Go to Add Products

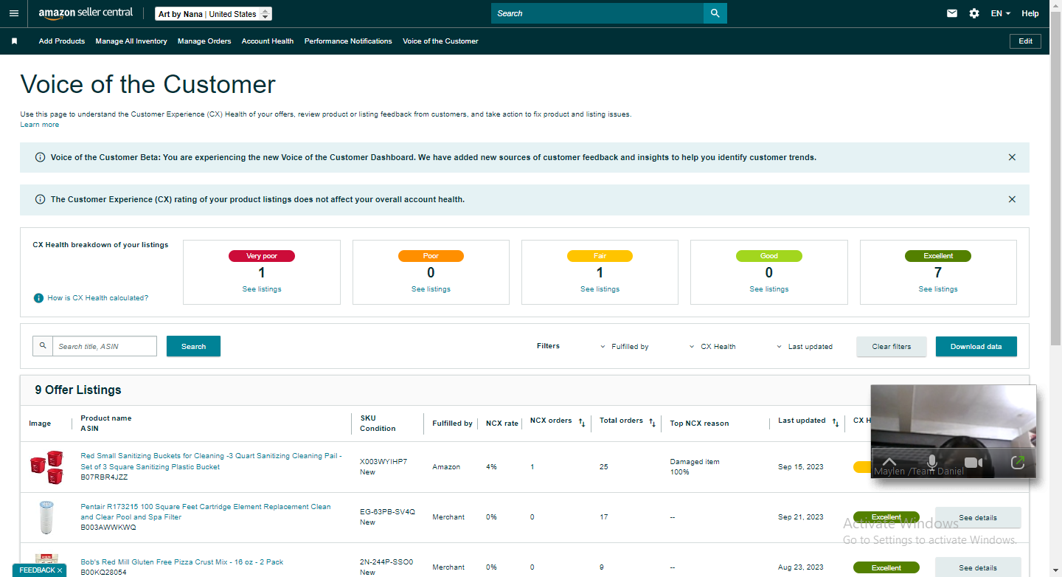click(62, 41)
